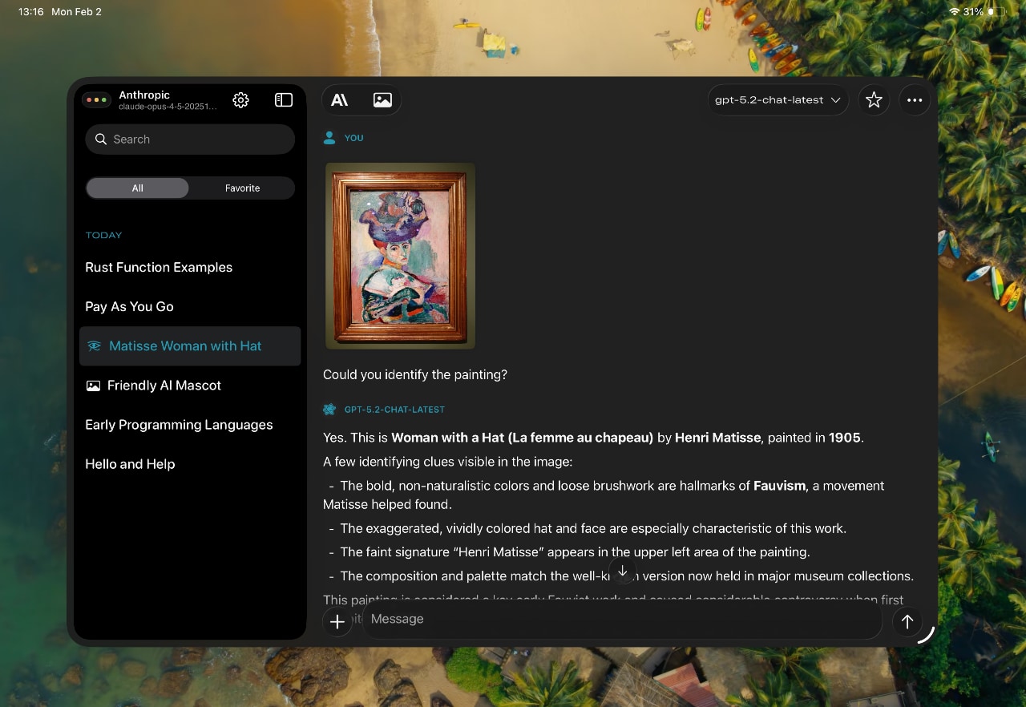Viewport: 1026px width, 707px height.
Task: Select the Friendly AI Mascot conversation
Action: pos(164,386)
